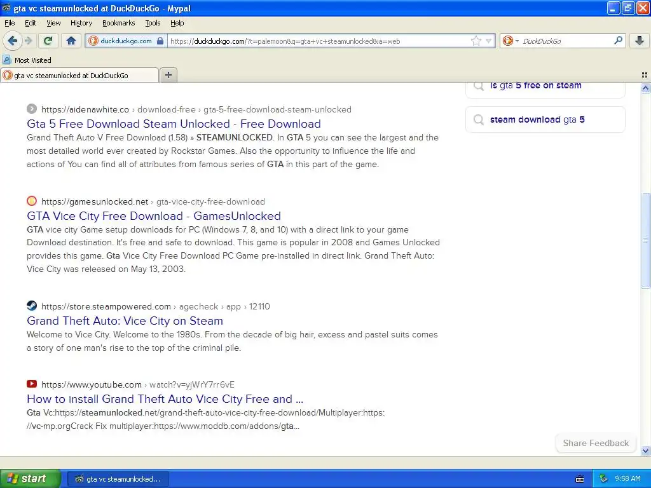Viewport: 651px width, 488px height.
Task: Open the View menu
Action: pyautogui.click(x=53, y=23)
